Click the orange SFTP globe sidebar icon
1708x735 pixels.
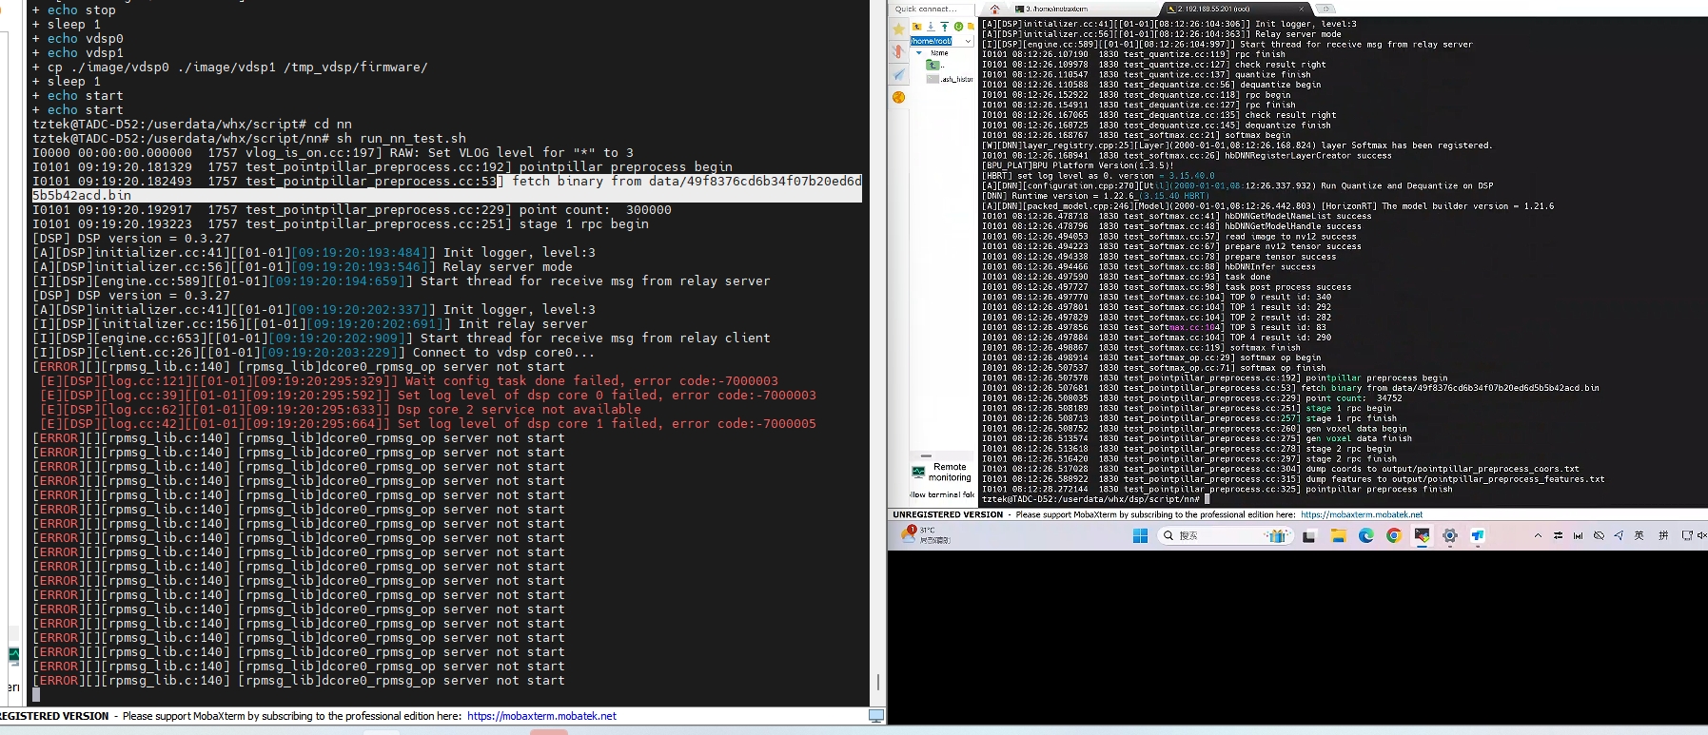898,97
